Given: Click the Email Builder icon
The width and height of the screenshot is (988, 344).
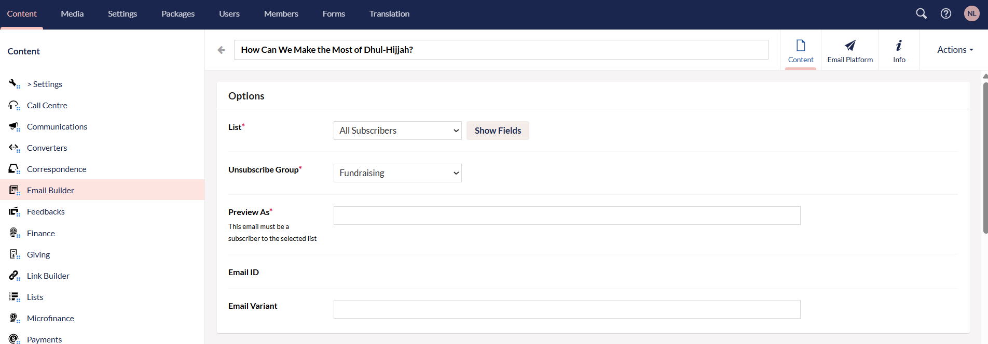Looking at the screenshot, I should 14,190.
